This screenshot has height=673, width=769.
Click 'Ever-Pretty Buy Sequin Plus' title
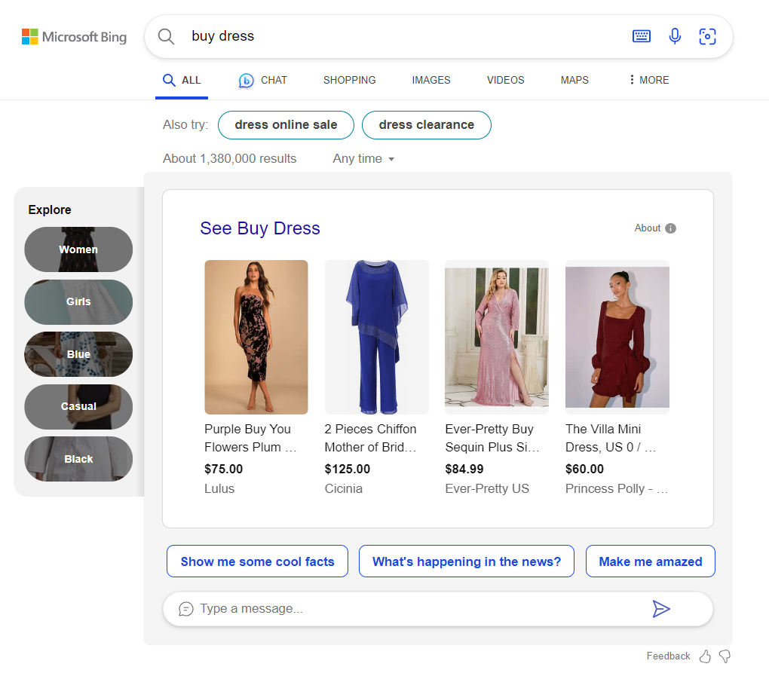(x=492, y=438)
